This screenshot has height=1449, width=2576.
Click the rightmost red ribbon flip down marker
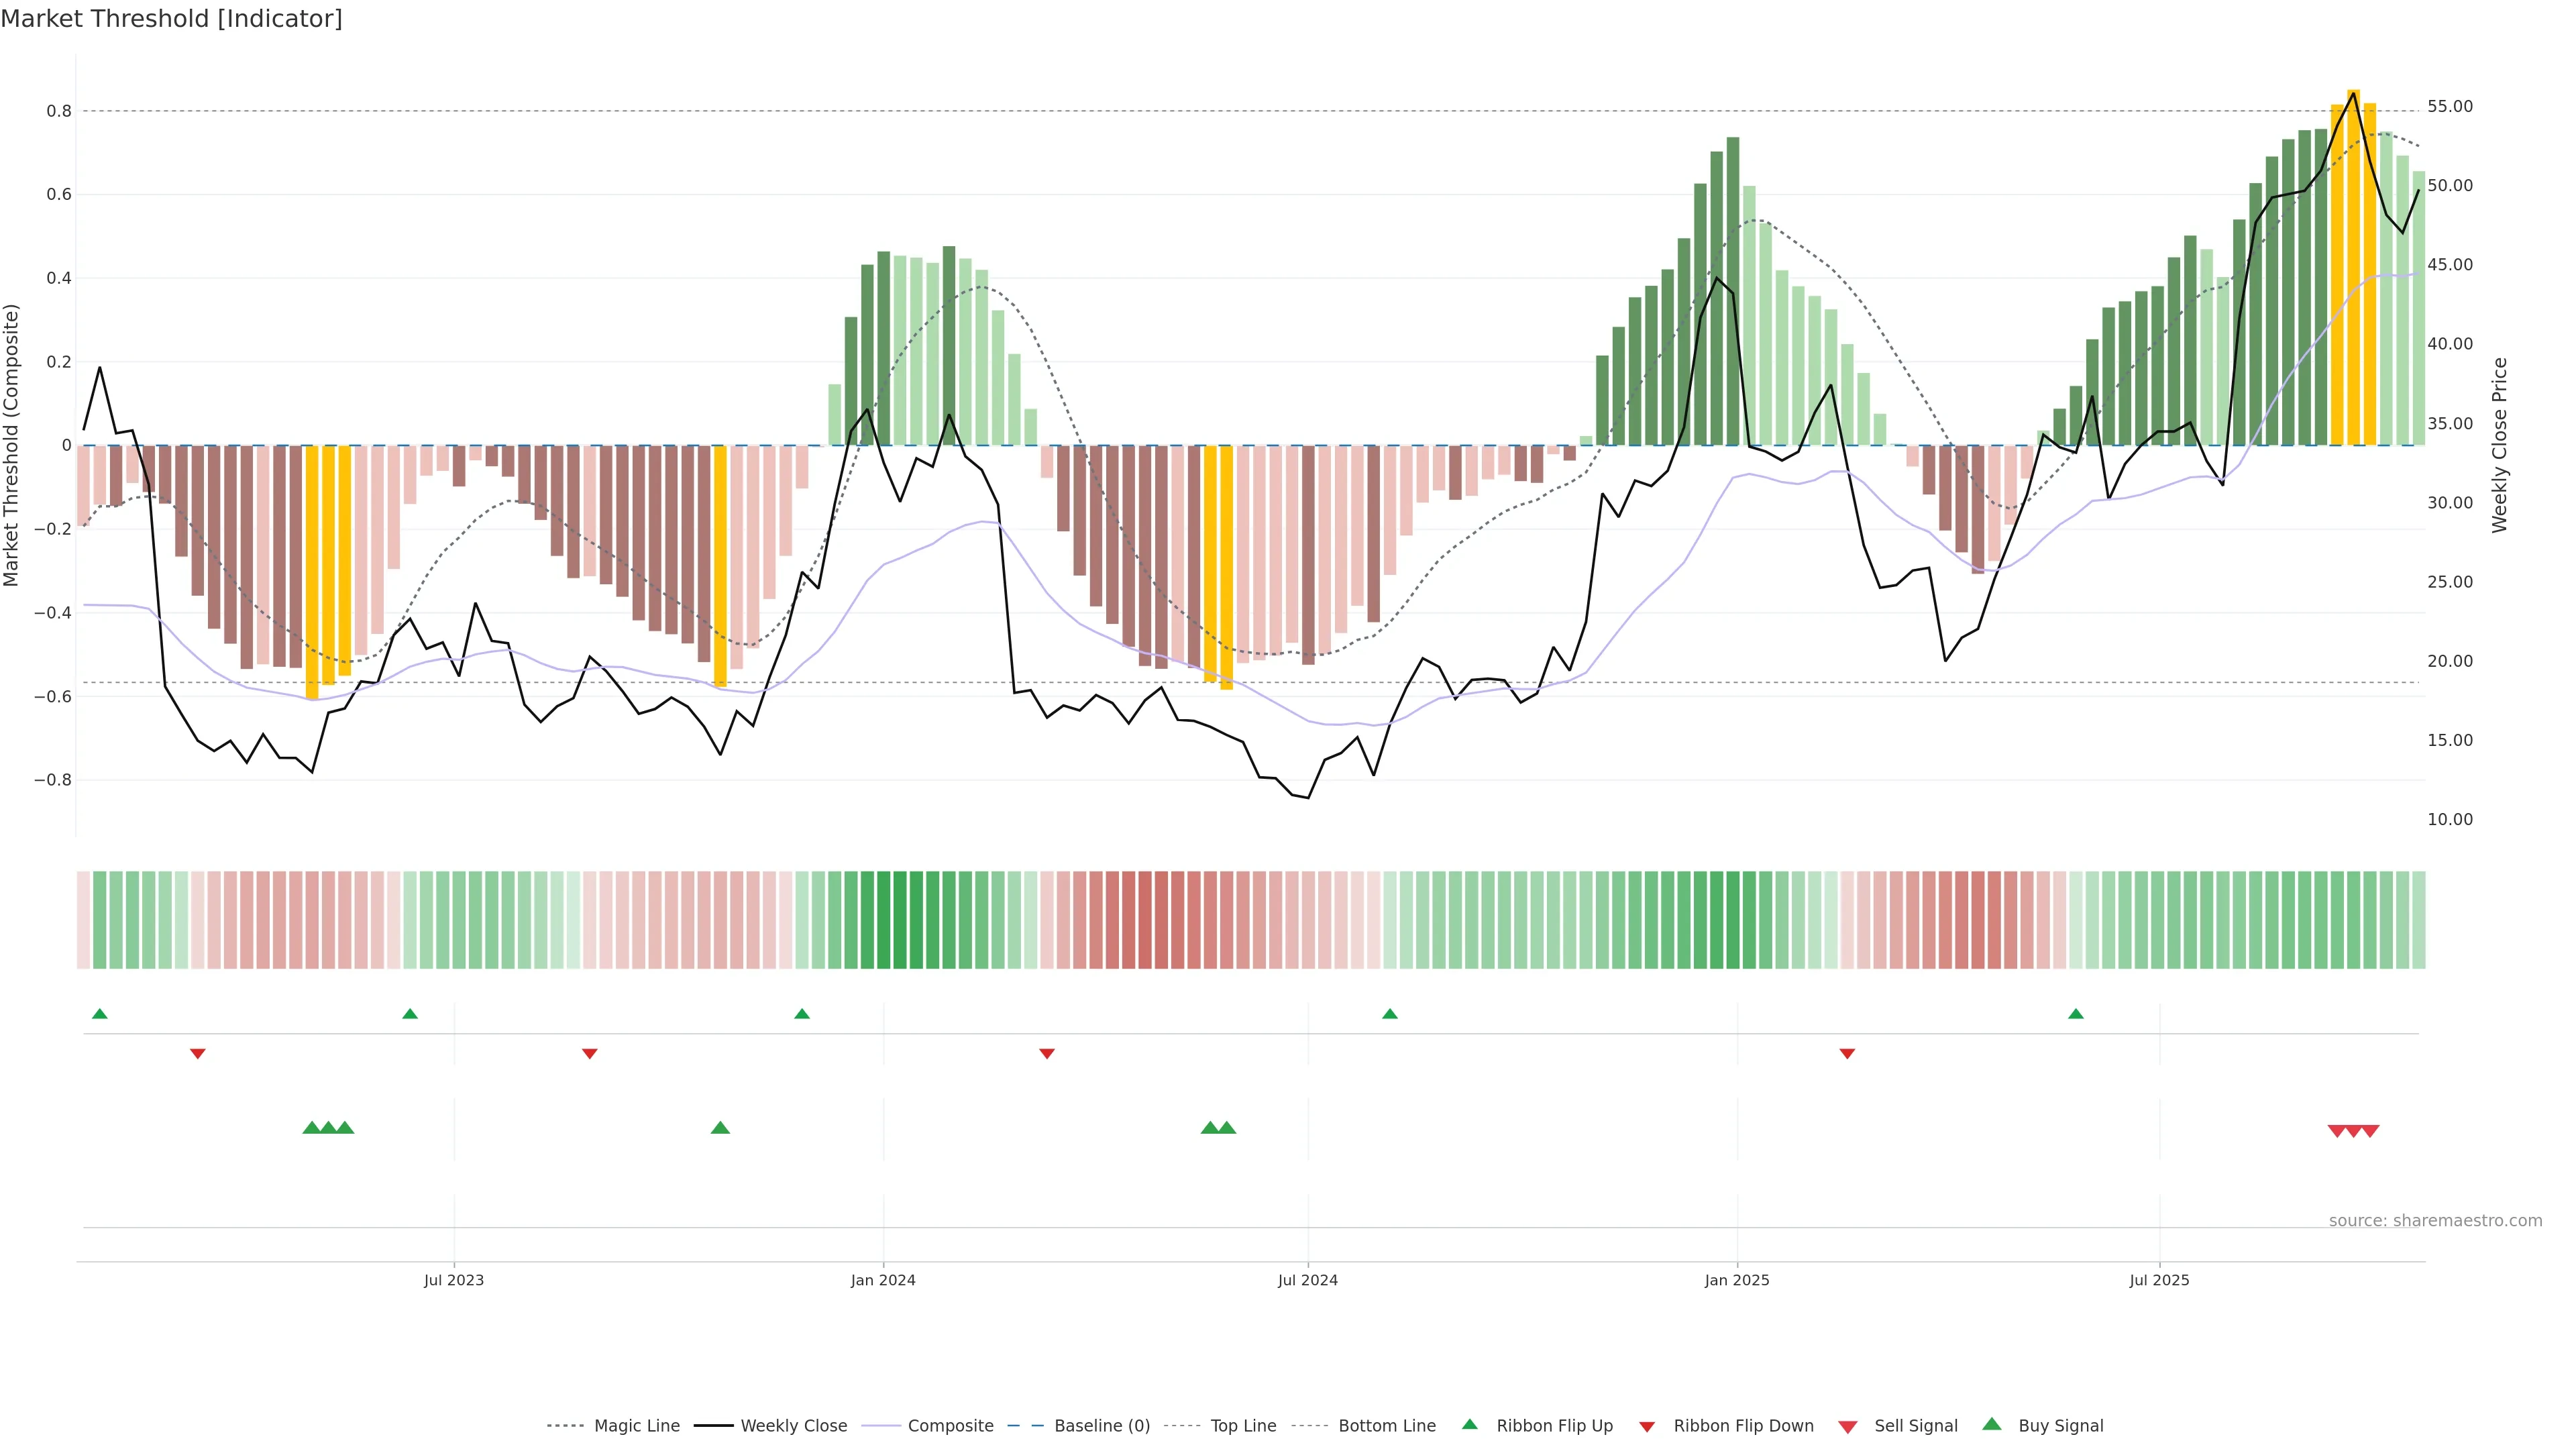click(1847, 1054)
